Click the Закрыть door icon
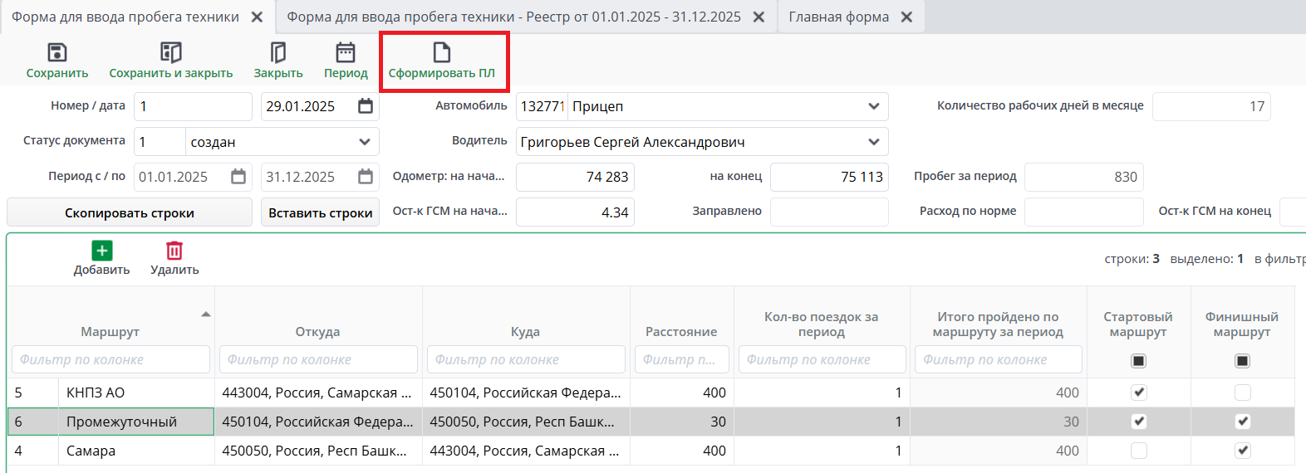Viewport: 1306px width, 473px height. (x=278, y=53)
